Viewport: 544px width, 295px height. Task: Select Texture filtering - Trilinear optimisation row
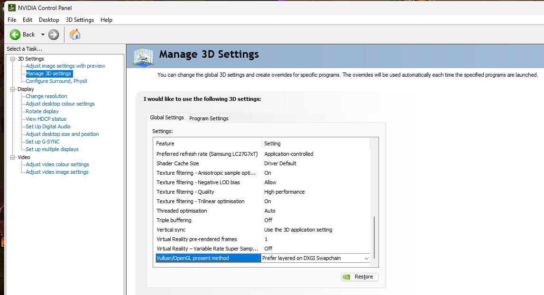point(263,201)
